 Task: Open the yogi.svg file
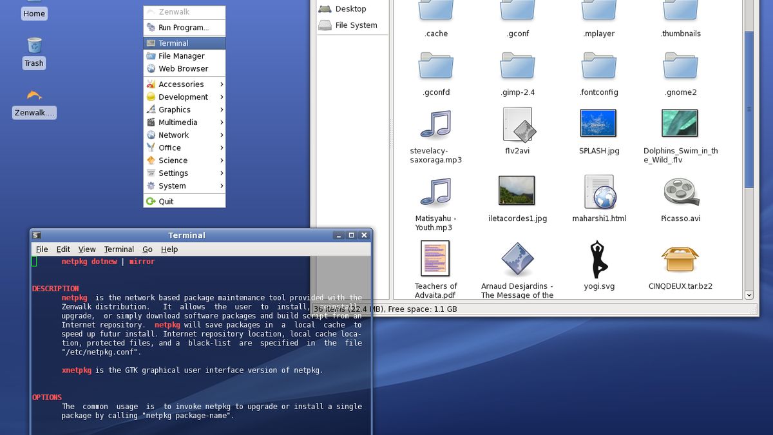pos(598,258)
